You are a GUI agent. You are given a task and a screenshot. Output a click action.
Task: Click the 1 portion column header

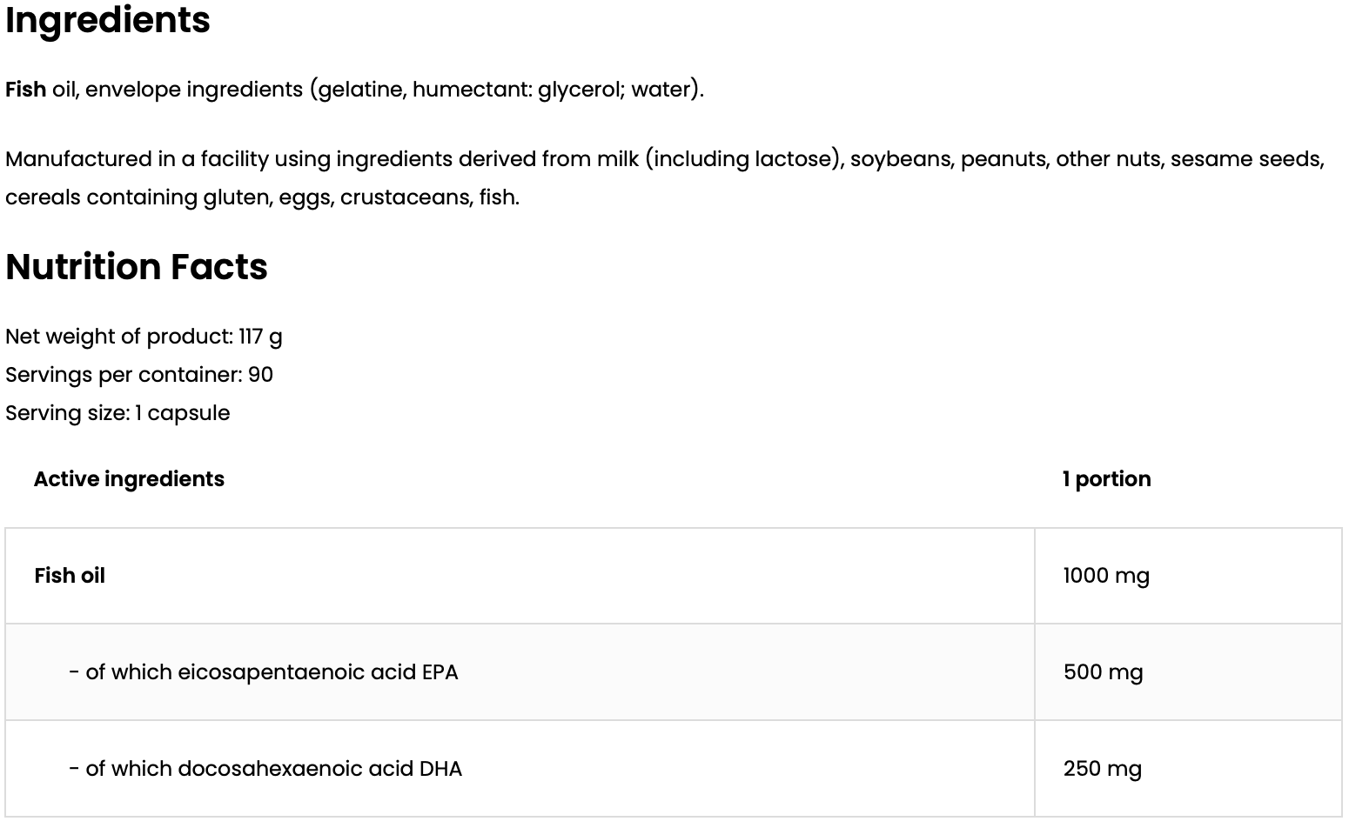point(1106,478)
